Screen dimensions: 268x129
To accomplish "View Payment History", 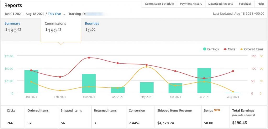I will (191, 4).
